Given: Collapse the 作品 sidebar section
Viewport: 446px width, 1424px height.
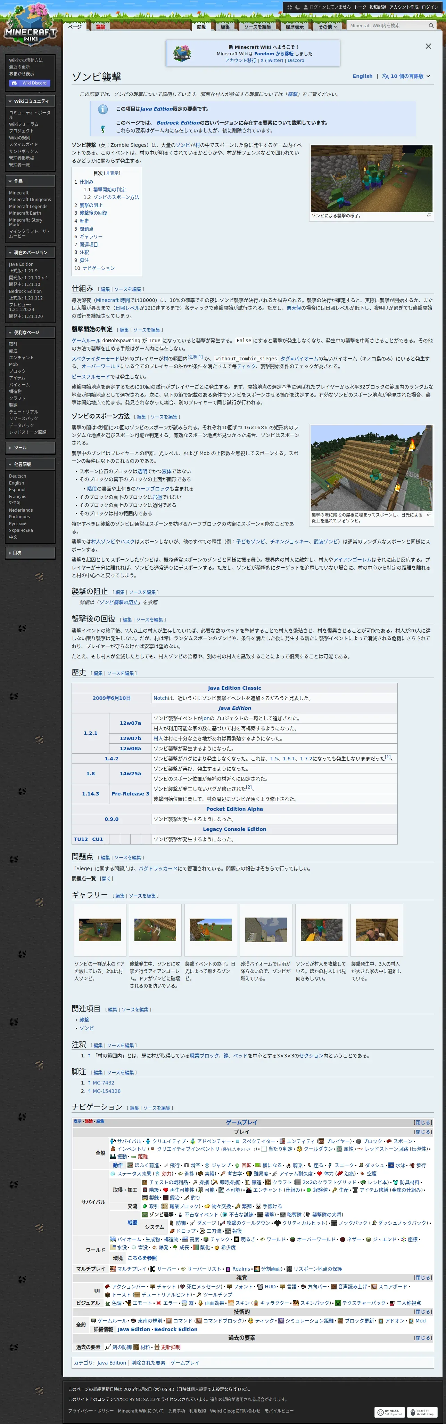Looking at the screenshot, I should tap(30, 181).
